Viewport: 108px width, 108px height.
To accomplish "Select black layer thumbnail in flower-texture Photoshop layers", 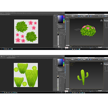I will pyautogui.click(x=58, y=34).
